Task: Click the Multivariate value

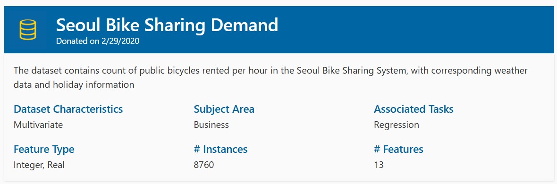Action: coord(38,125)
